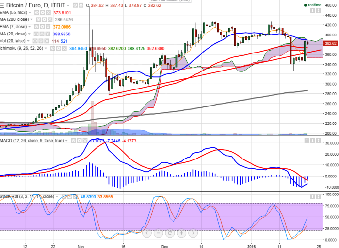Hide the MA (200, close) indicator

point(38,20)
